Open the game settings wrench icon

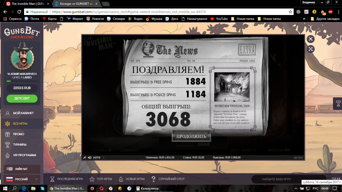click(85, 157)
